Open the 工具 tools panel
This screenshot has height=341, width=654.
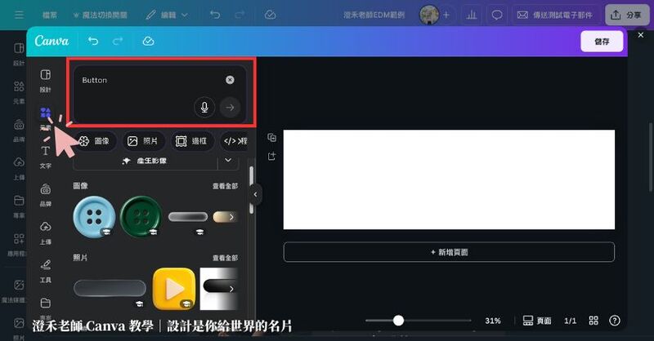(46, 271)
